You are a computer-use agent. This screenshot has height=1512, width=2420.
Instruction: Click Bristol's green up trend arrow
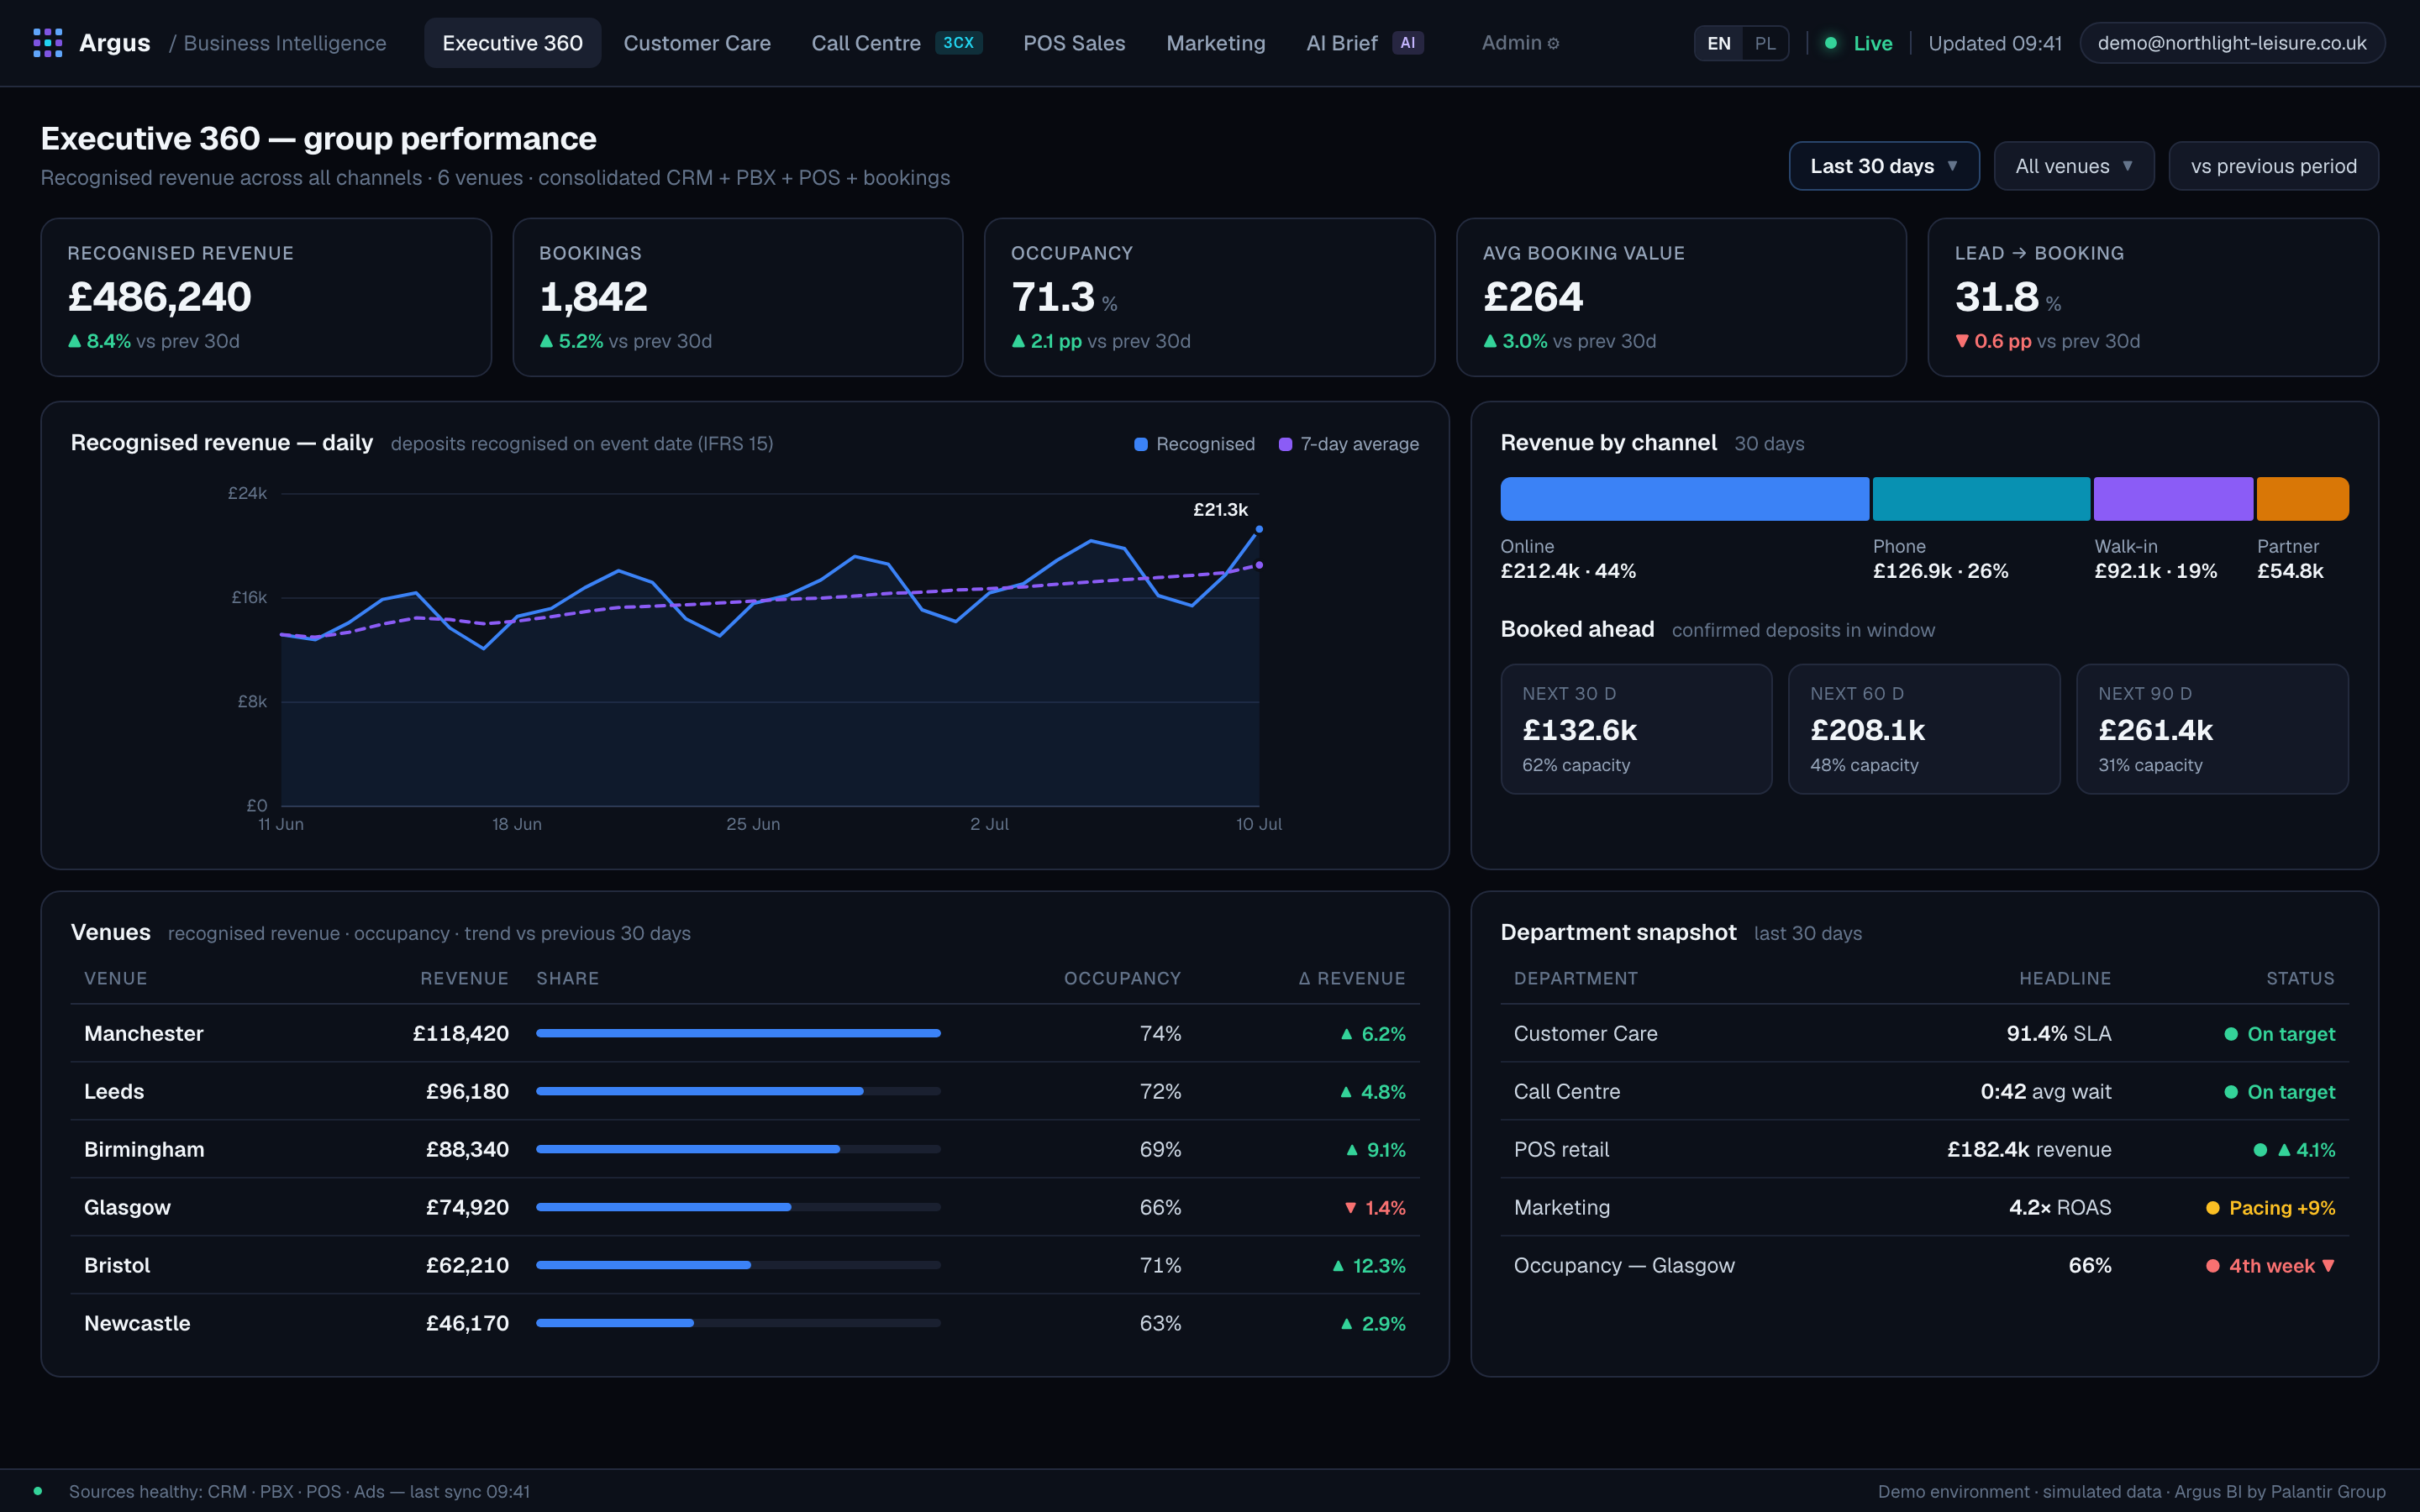click(1338, 1266)
